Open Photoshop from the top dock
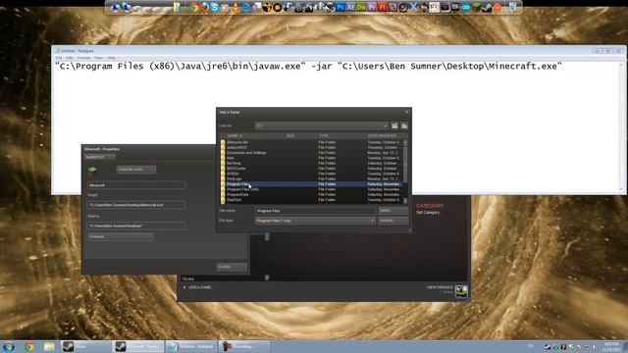This screenshot has height=353, width=628. pos(340,7)
